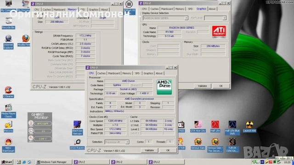
Task: Click the system tray clock
Action: coord(287,162)
